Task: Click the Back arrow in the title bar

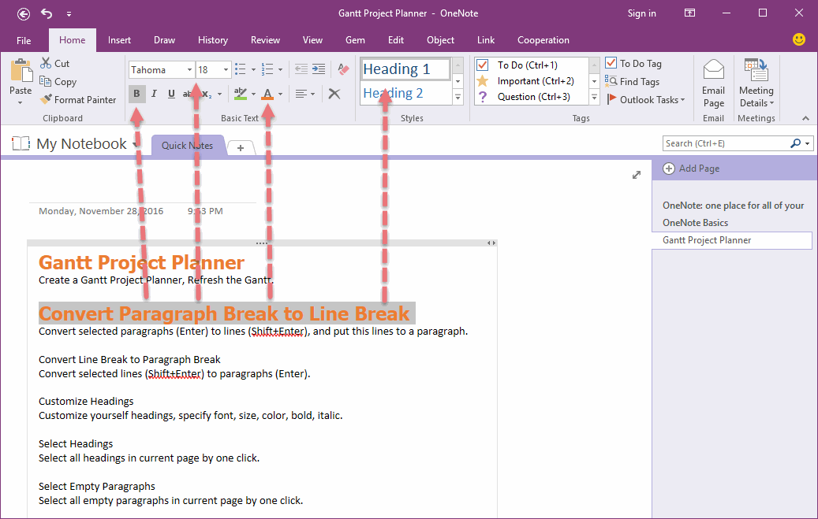Action: click(24, 13)
